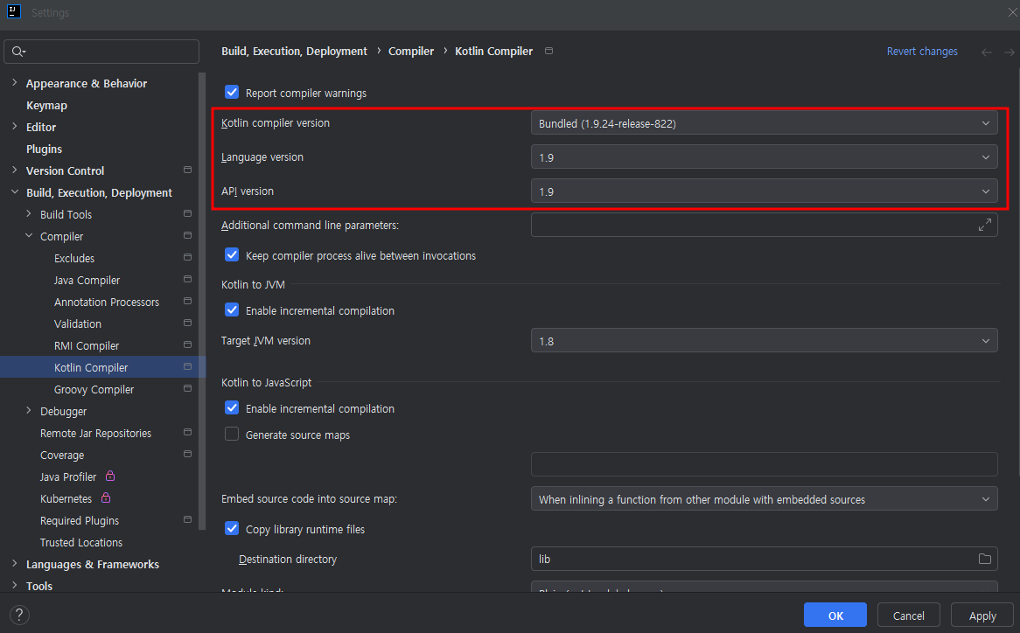The image size is (1020, 633).
Task: Click the Destination directory text field
Action: click(764, 559)
